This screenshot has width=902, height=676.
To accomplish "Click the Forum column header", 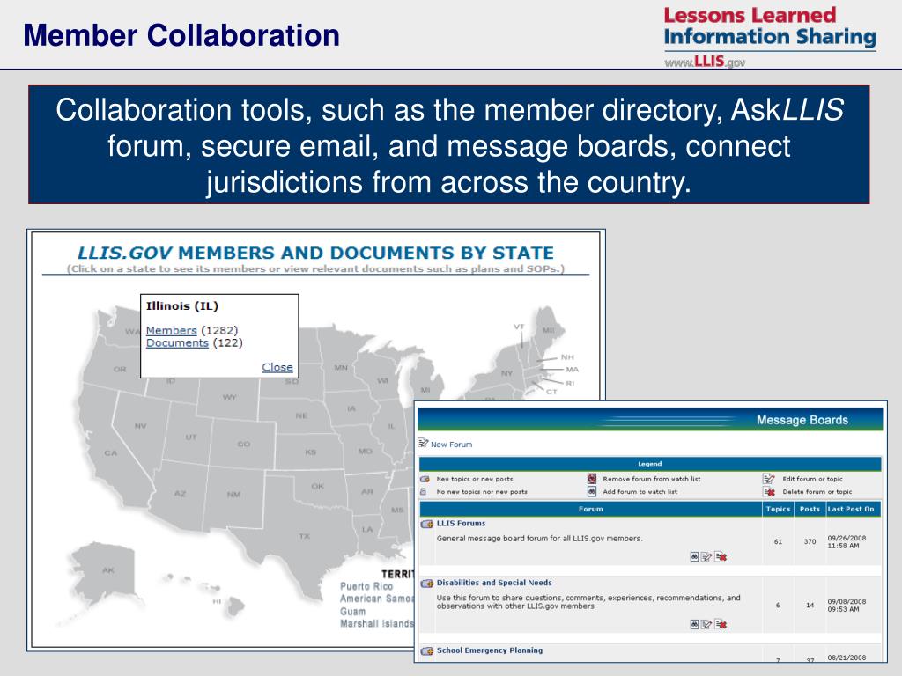I will pyautogui.click(x=591, y=509).
